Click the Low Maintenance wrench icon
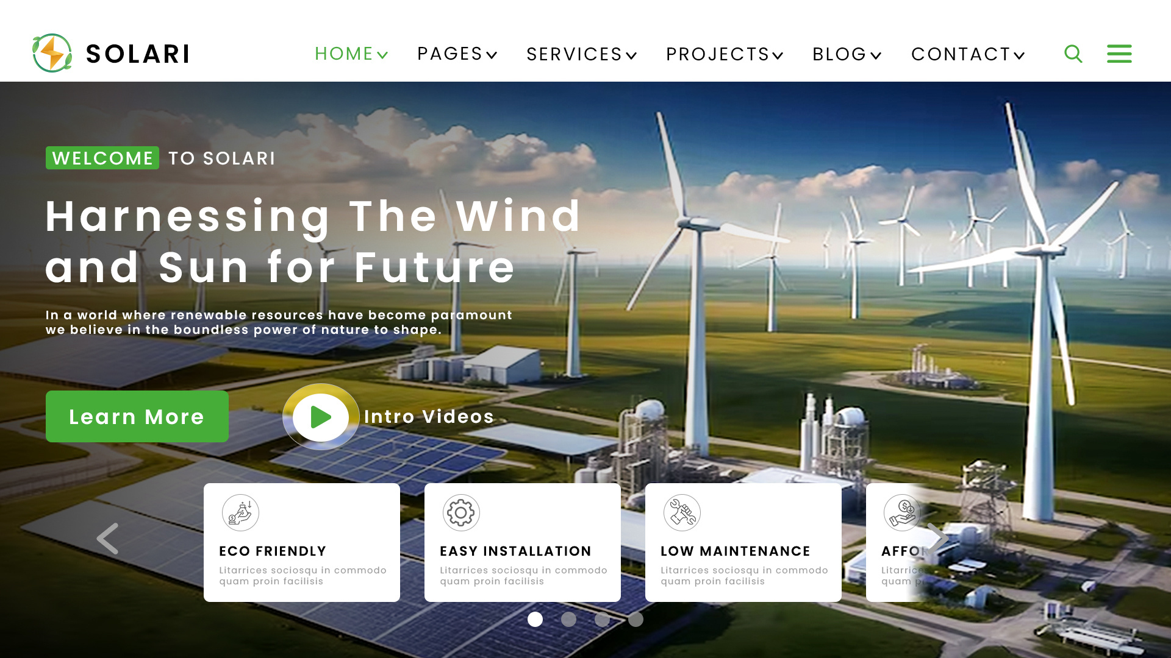1171x658 pixels. click(x=682, y=512)
